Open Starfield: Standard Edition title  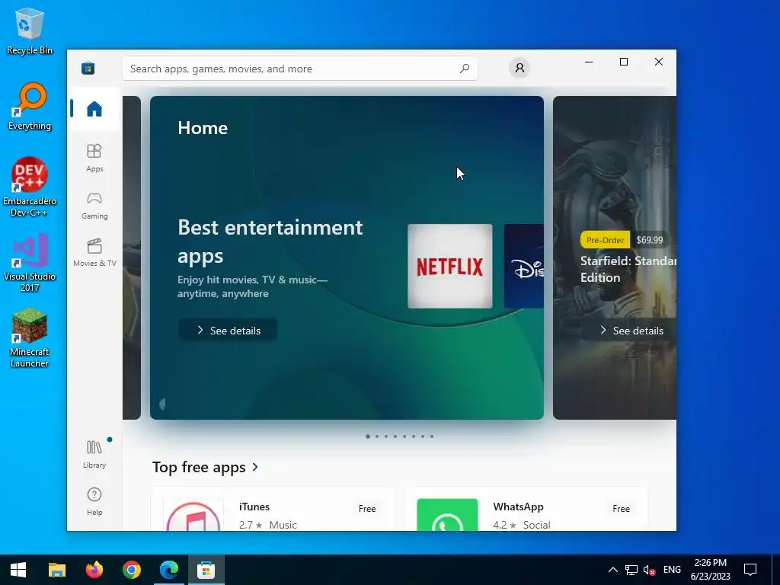click(x=628, y=269)
